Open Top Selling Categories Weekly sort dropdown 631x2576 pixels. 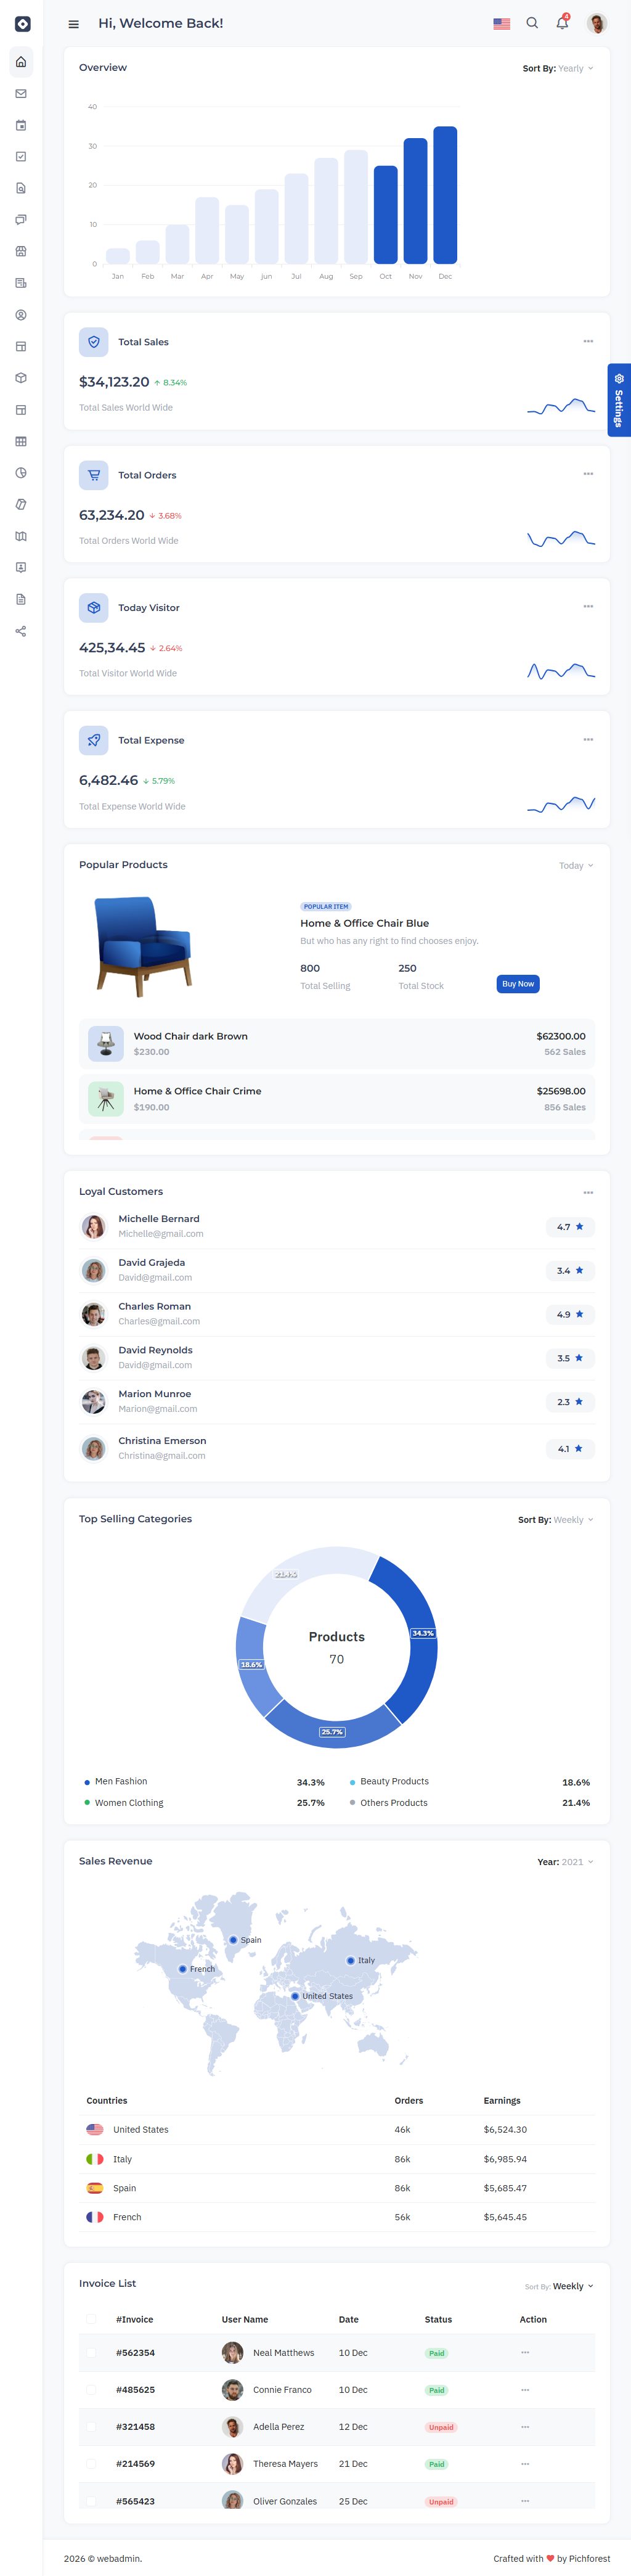[x=556, y=1520]
